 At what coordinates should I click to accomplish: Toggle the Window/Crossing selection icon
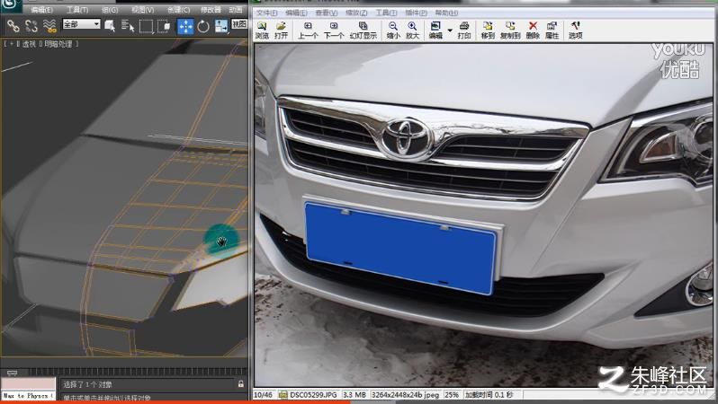point(164,26)
